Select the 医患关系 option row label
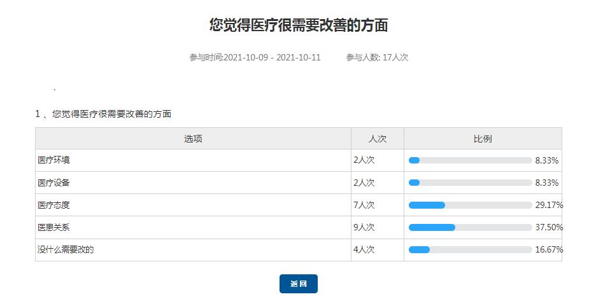This screenshot has width=596, height=306. [x=53, y=227]
